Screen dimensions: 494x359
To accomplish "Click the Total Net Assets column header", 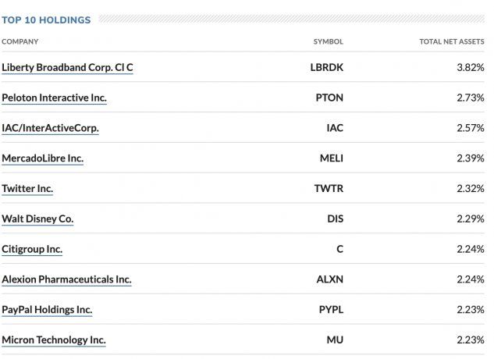I will point(452,41).
